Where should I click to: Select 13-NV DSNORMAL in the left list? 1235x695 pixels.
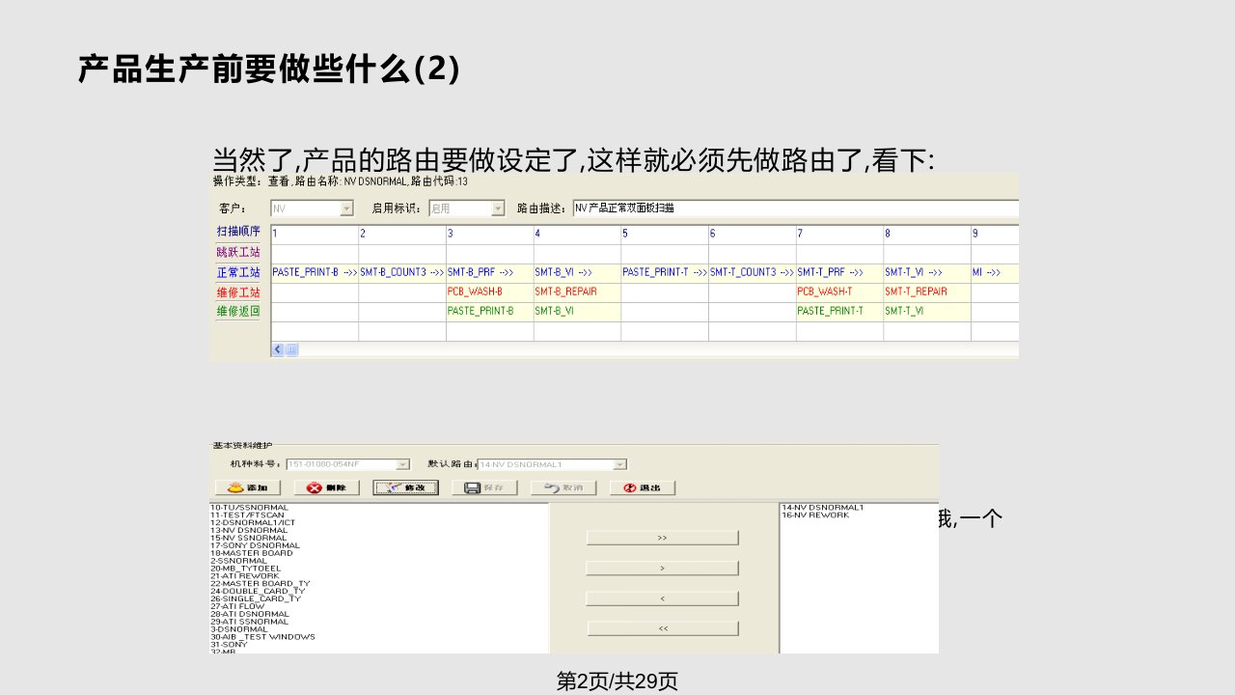pyautogui.click(x=249, y=530)
